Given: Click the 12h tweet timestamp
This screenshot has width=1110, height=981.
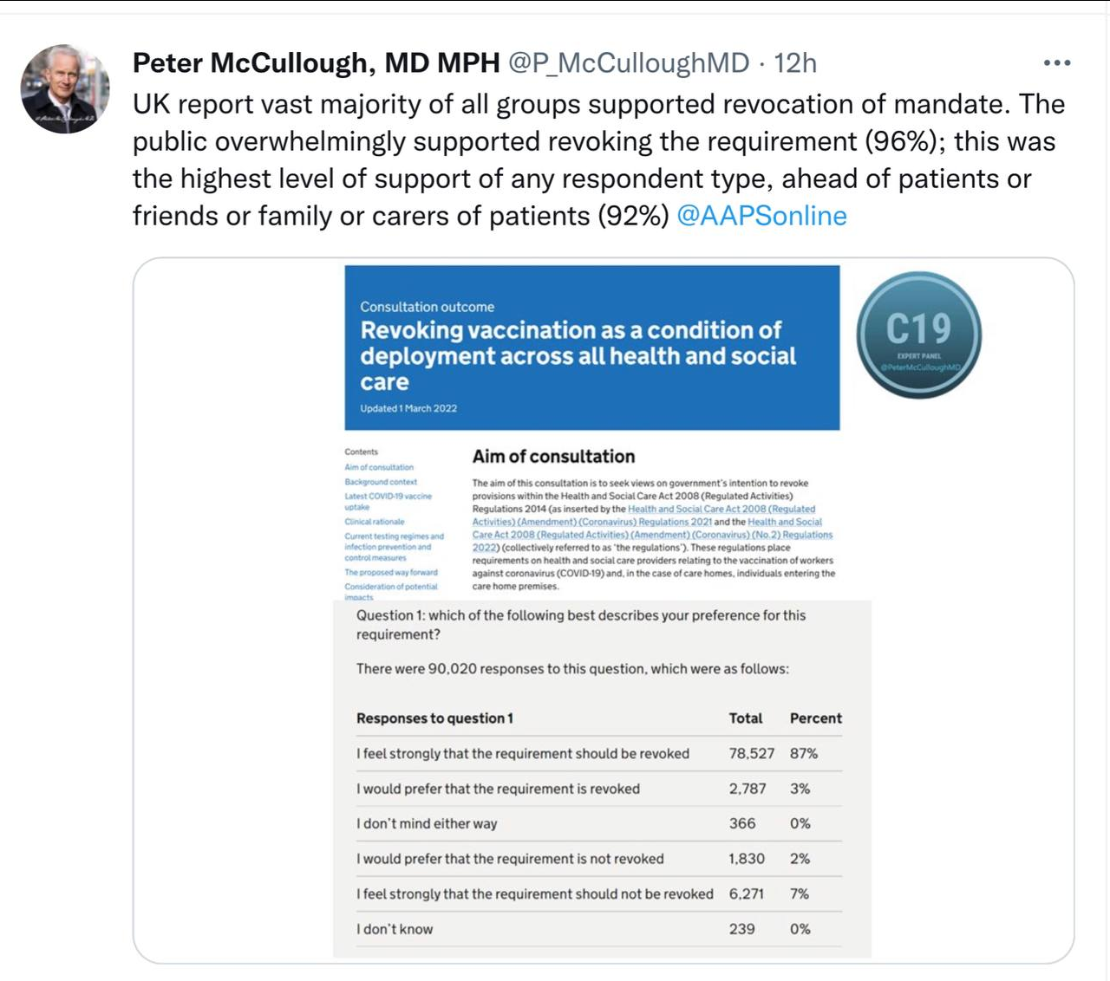Looking at the screenshot, I should pos(794,63).
